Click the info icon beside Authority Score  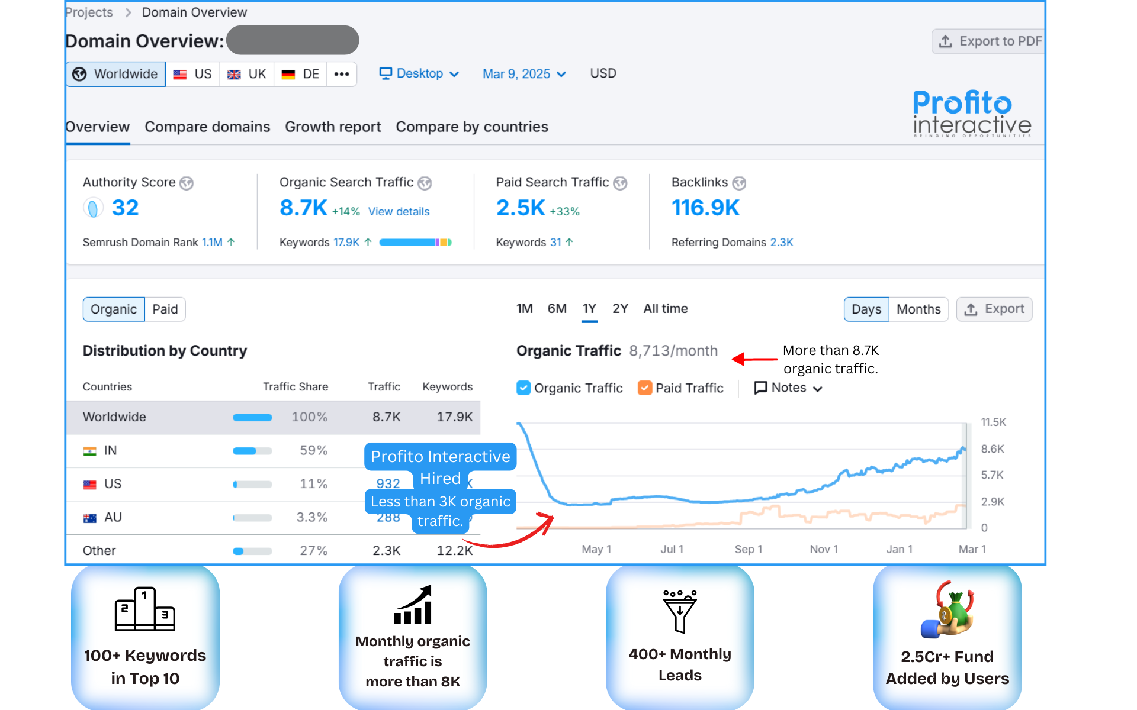[x=187, y=183]
